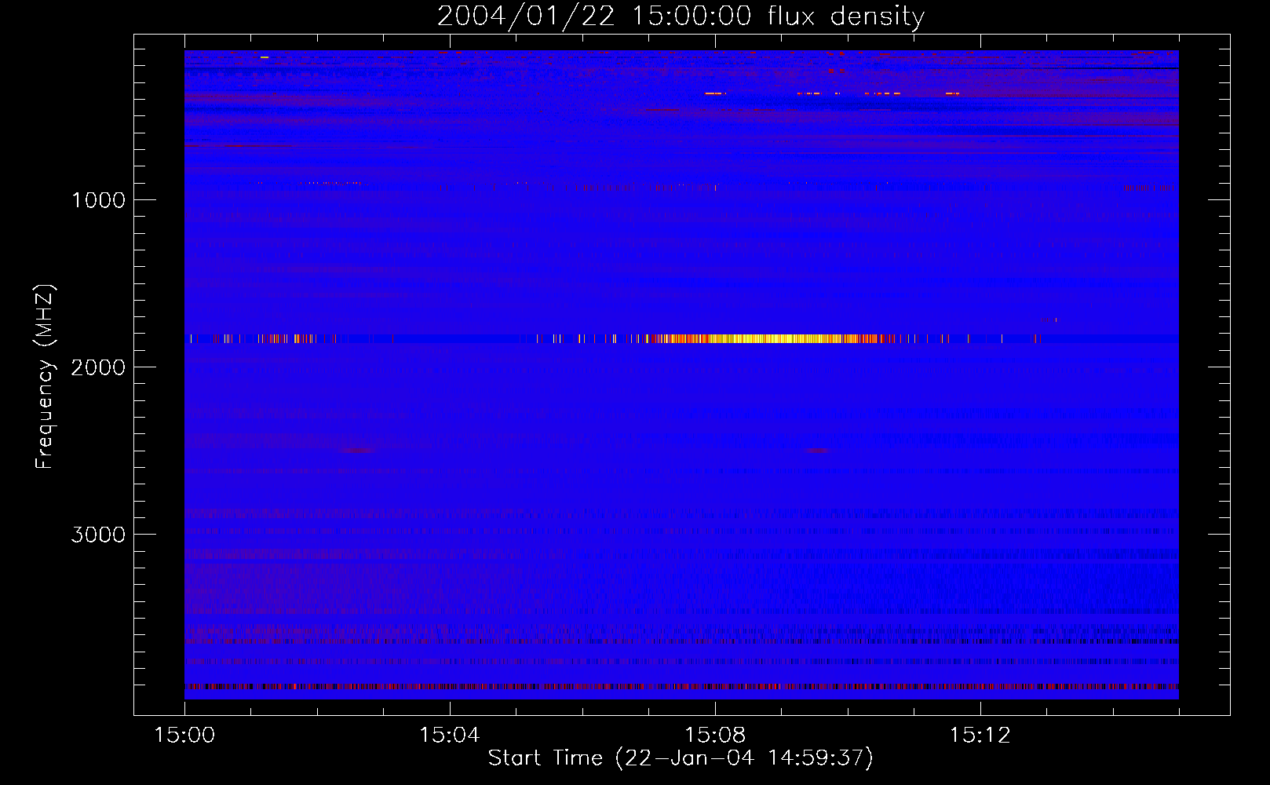The image size is (1270, 785).
Task: Click the '15:00' time axis label
Action: pos(184,736)
